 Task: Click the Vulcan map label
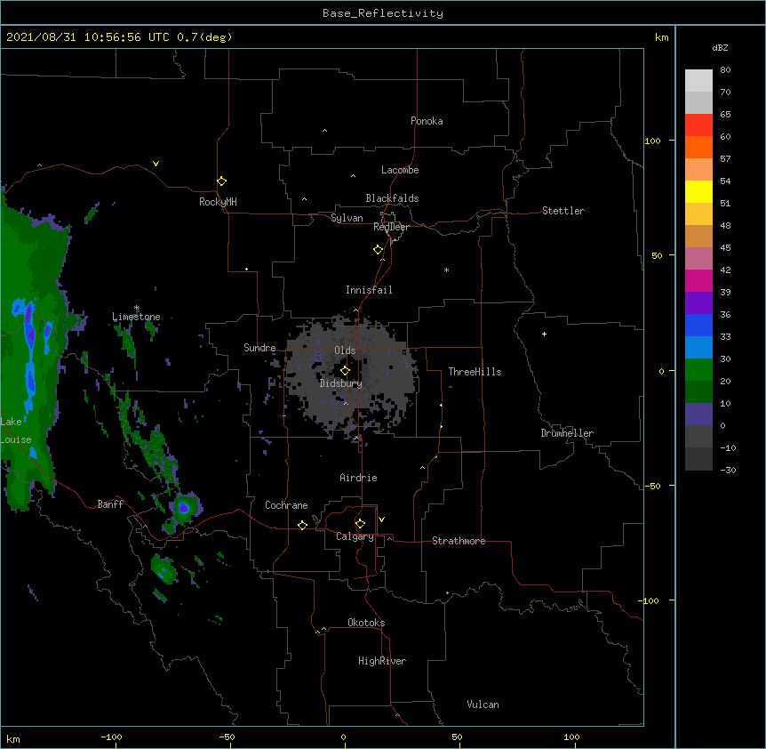pyautogui.click(x=483, y=705)
